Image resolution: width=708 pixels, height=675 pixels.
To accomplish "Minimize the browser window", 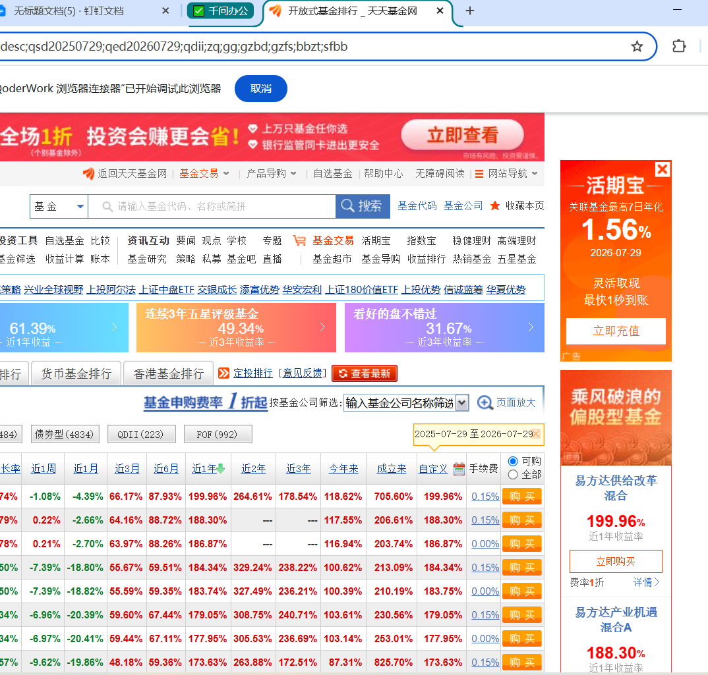I will click(x=677, y=9).
